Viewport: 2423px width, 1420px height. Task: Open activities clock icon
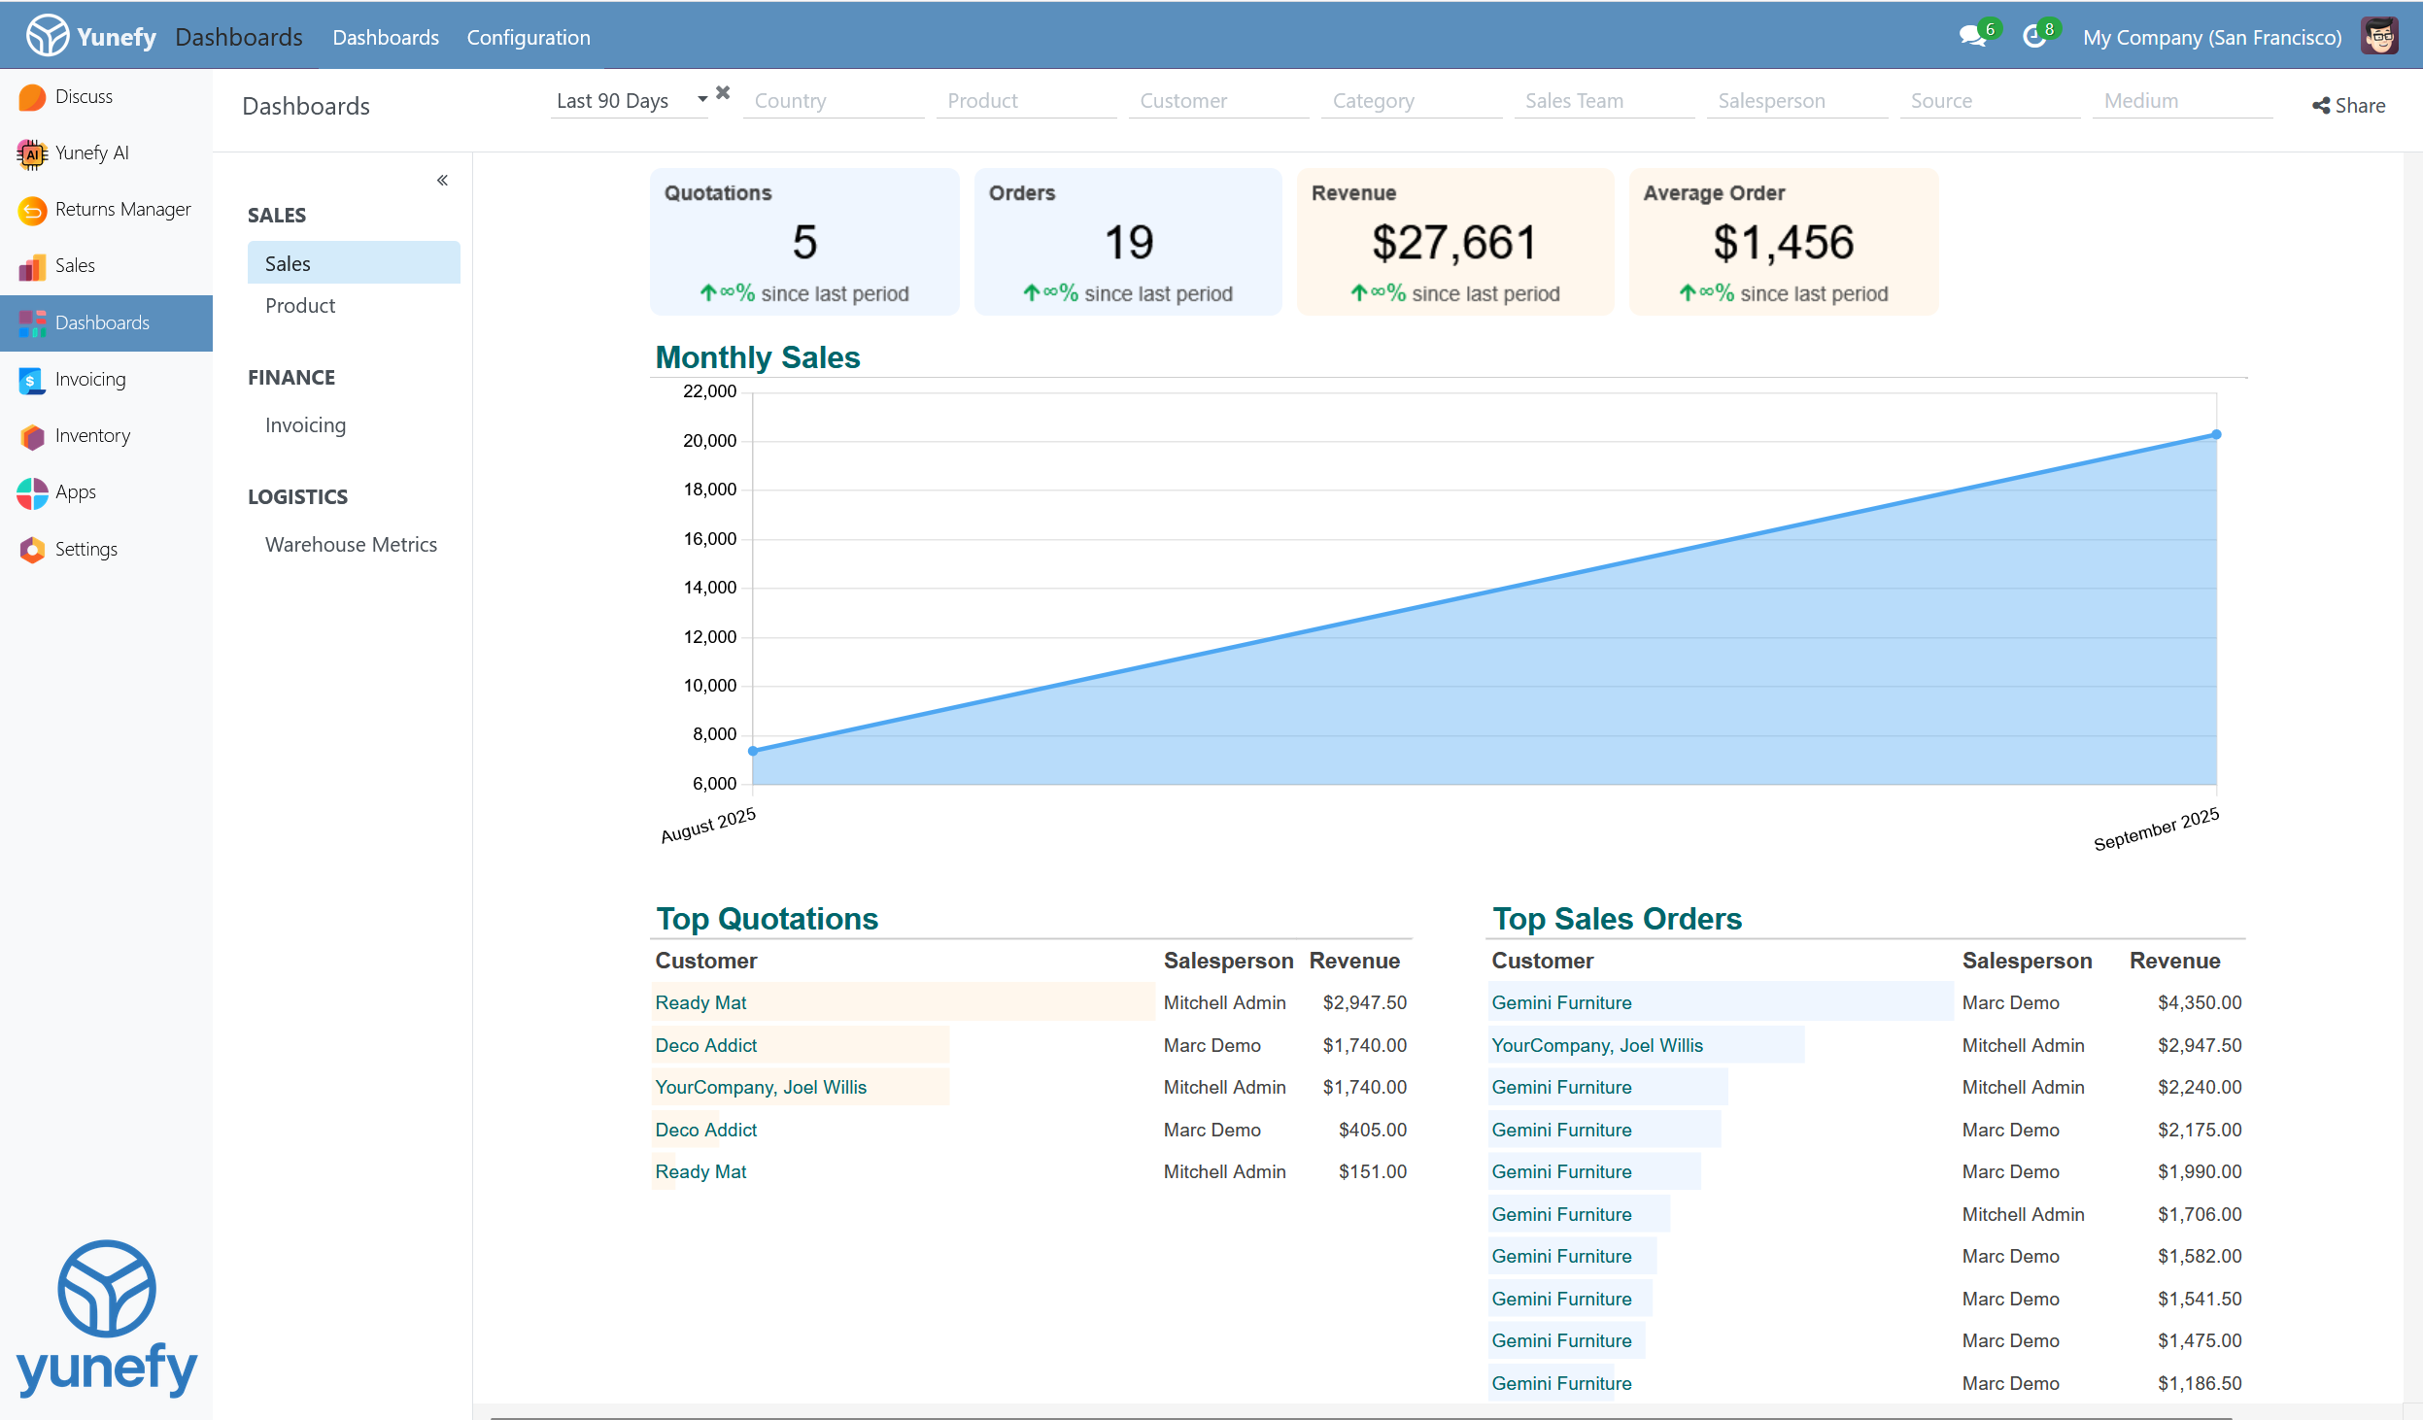pyautogui.click(x=2033, y=37)
